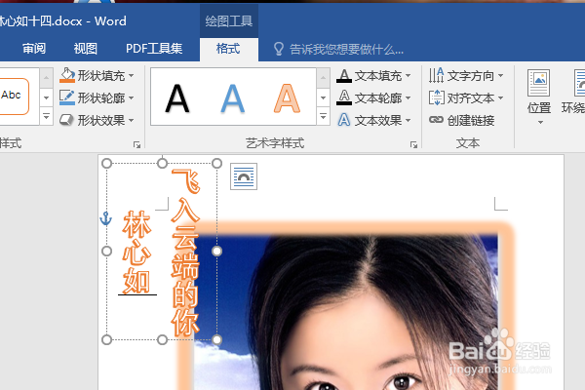Screen dimensions: 585x390
Task: Click the top-left resize handle of the text box
Action: 106,163
